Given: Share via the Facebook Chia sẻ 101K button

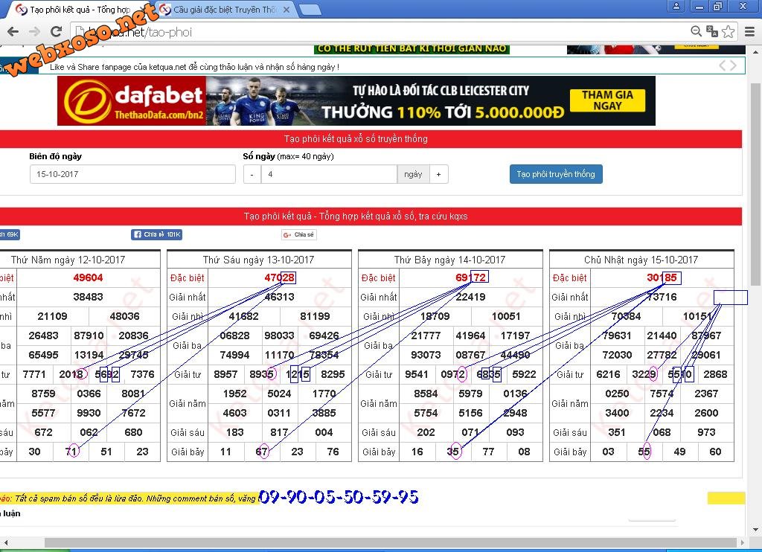Looking at the screenshot, I should point(156,234).
